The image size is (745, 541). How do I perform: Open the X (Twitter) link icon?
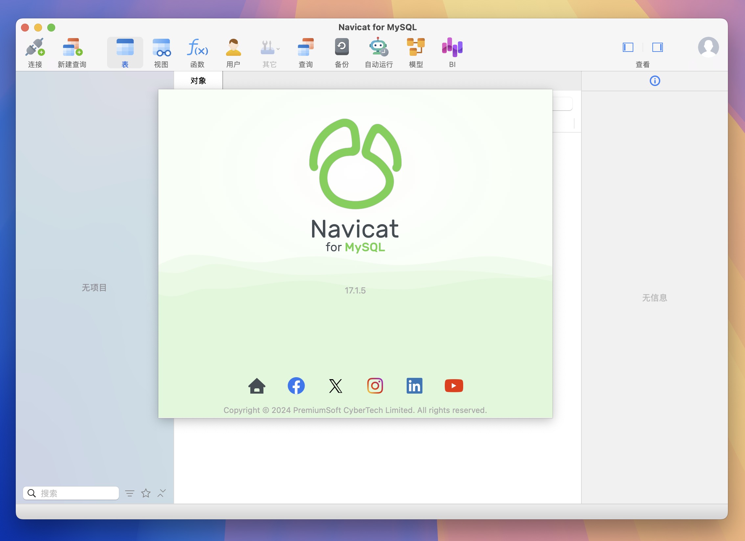pyautogui.click(x=336, y=386)
